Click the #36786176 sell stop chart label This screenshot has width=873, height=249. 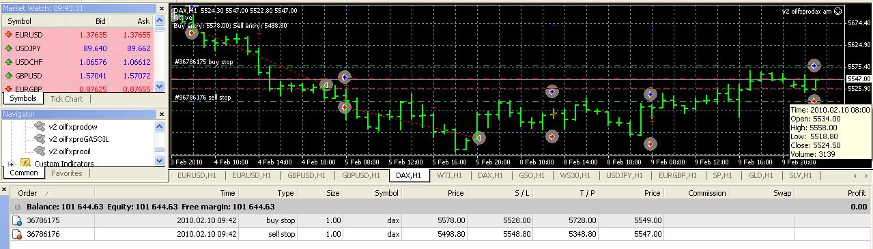203,98
